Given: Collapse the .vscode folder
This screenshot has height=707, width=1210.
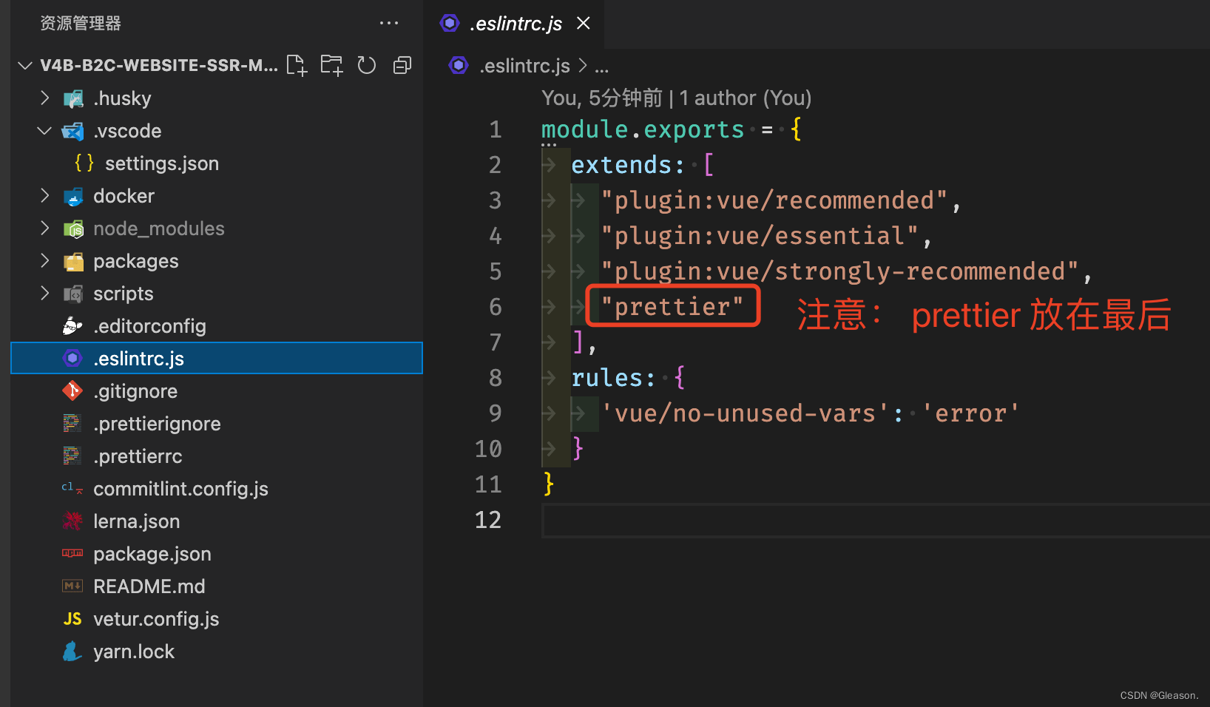Looking at the screenshot, I should [x=45, y=130].
